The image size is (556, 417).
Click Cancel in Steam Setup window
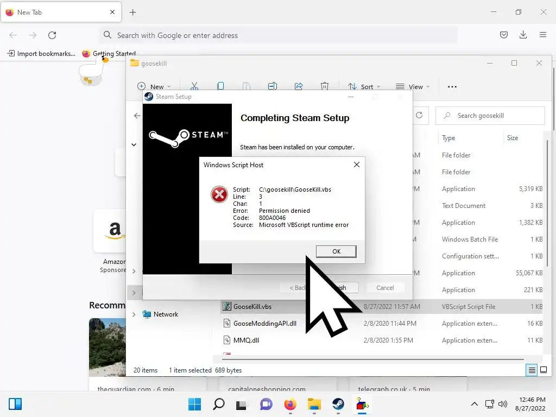pos(385,288)
